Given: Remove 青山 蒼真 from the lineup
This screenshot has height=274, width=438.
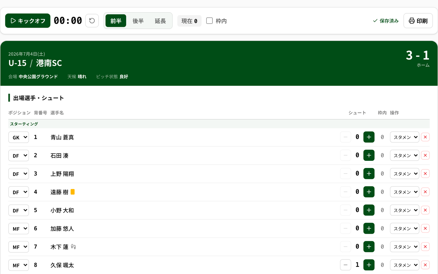Looking at the screenshot, I should click(425, 137).
